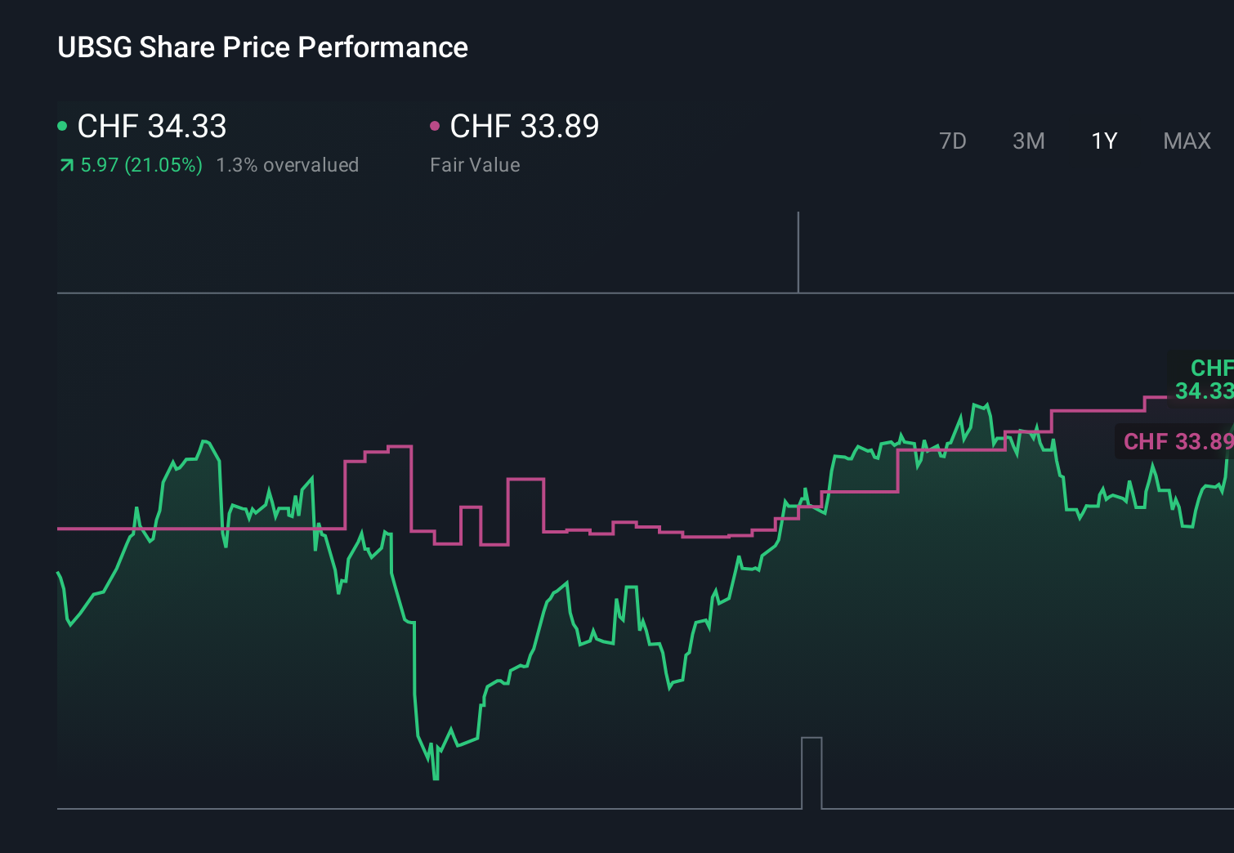Expand the 1.3% overvalued explanation
This screenshot has width=1234, height=853.
[x=288, y=165]
